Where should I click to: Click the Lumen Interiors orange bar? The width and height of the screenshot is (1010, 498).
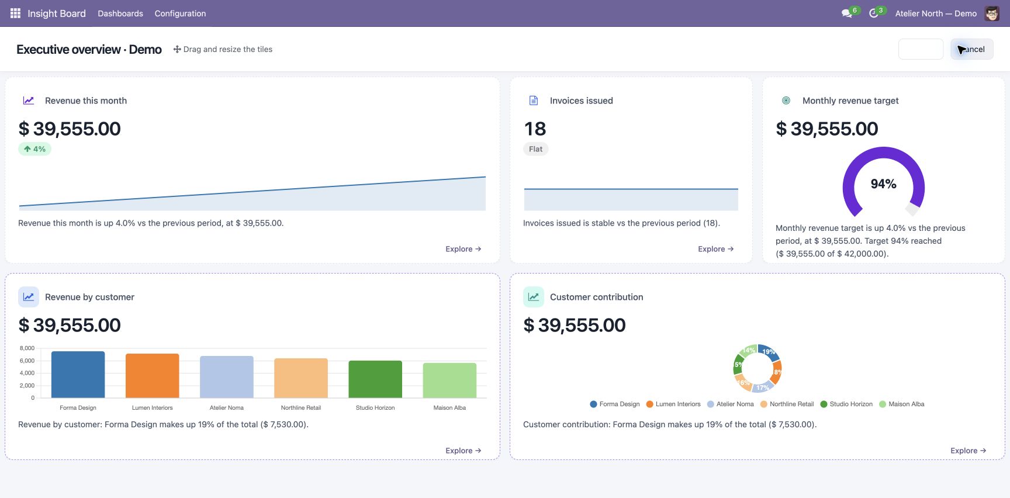[x=153, y=376]
